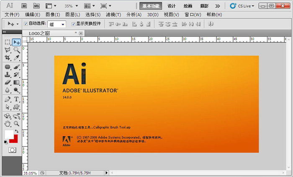Toggle the 显示变换控件 checkbox
Screen dimensions: 293x177
click(73, 24)
